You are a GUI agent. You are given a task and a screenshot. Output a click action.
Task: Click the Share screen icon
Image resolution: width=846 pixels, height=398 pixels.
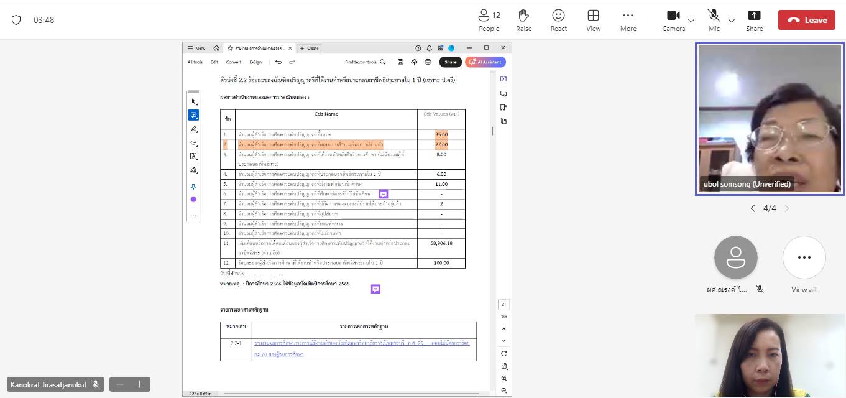coord(754,20)
